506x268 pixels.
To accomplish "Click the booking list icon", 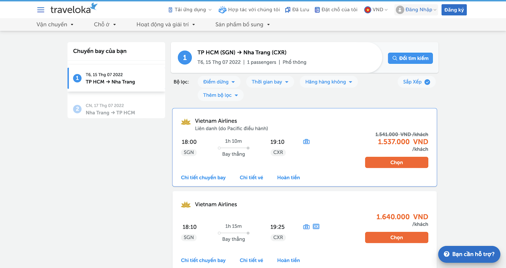I will 317,10.
